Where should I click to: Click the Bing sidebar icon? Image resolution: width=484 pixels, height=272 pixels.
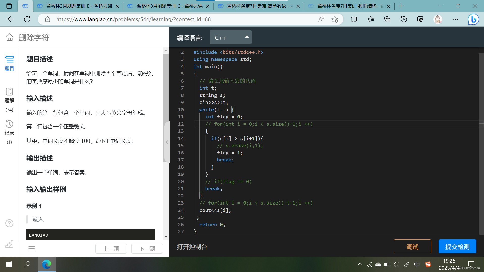(473, 19)
